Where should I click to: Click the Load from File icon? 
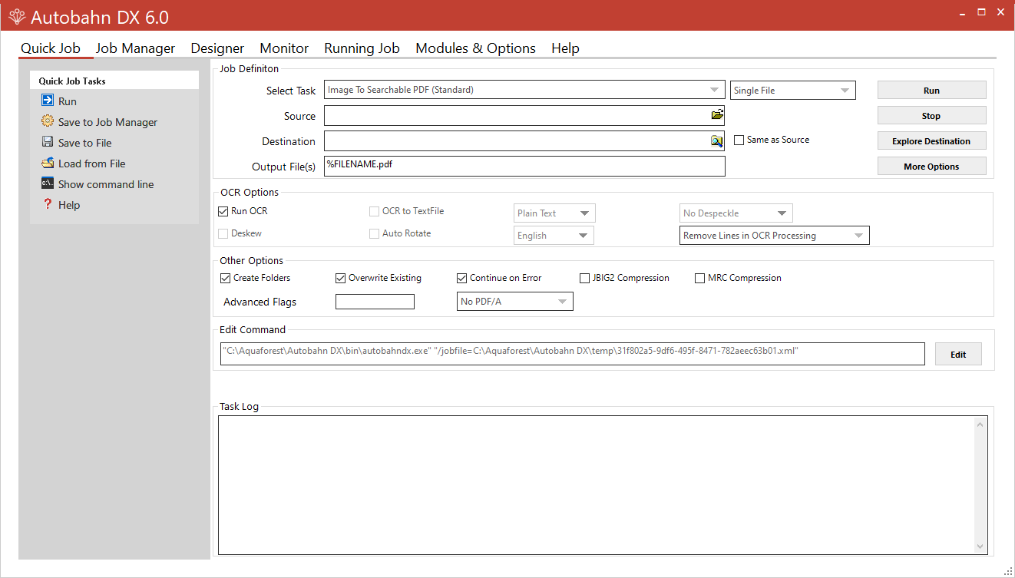[x=48, y=163]
